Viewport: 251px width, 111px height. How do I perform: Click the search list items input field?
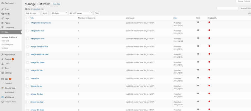(227, 8)
